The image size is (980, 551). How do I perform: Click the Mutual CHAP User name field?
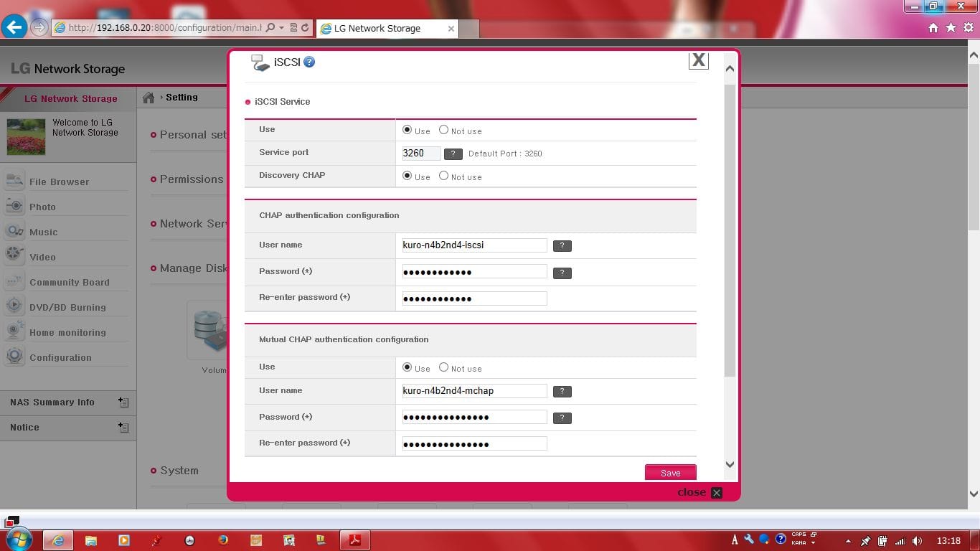coord(474,391)
